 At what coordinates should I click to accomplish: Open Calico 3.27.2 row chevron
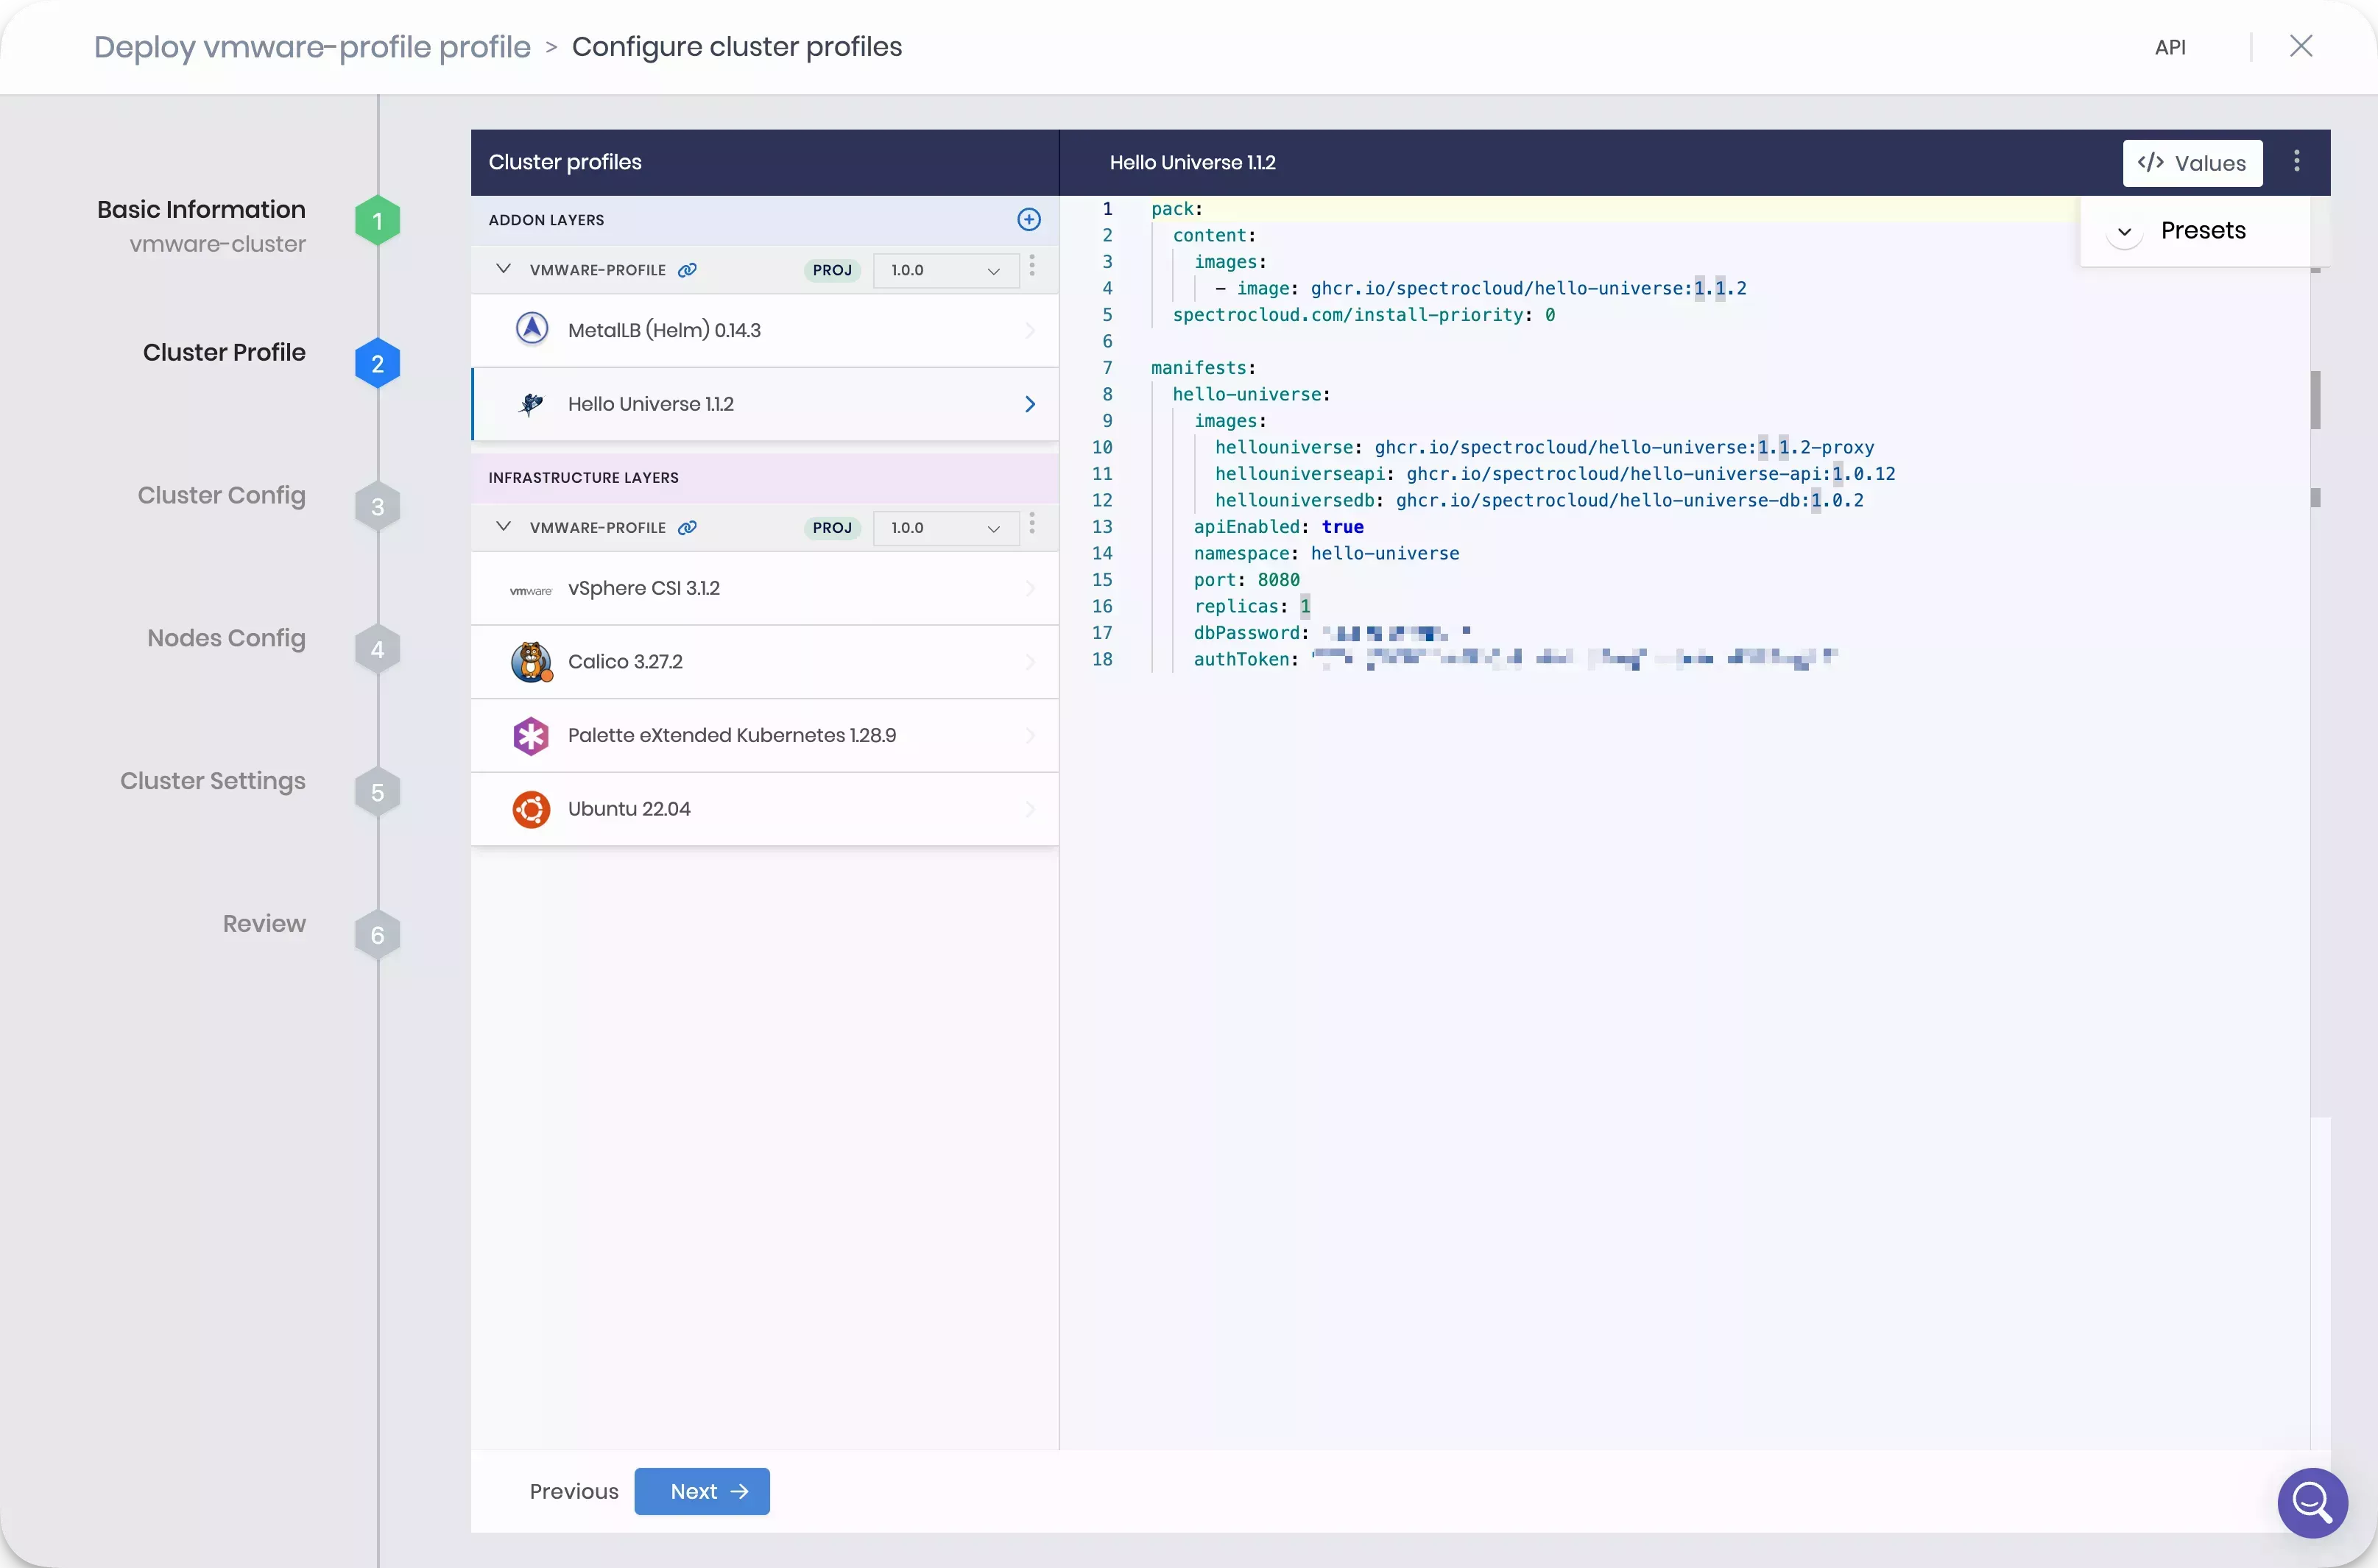[x=1029, y=662]
